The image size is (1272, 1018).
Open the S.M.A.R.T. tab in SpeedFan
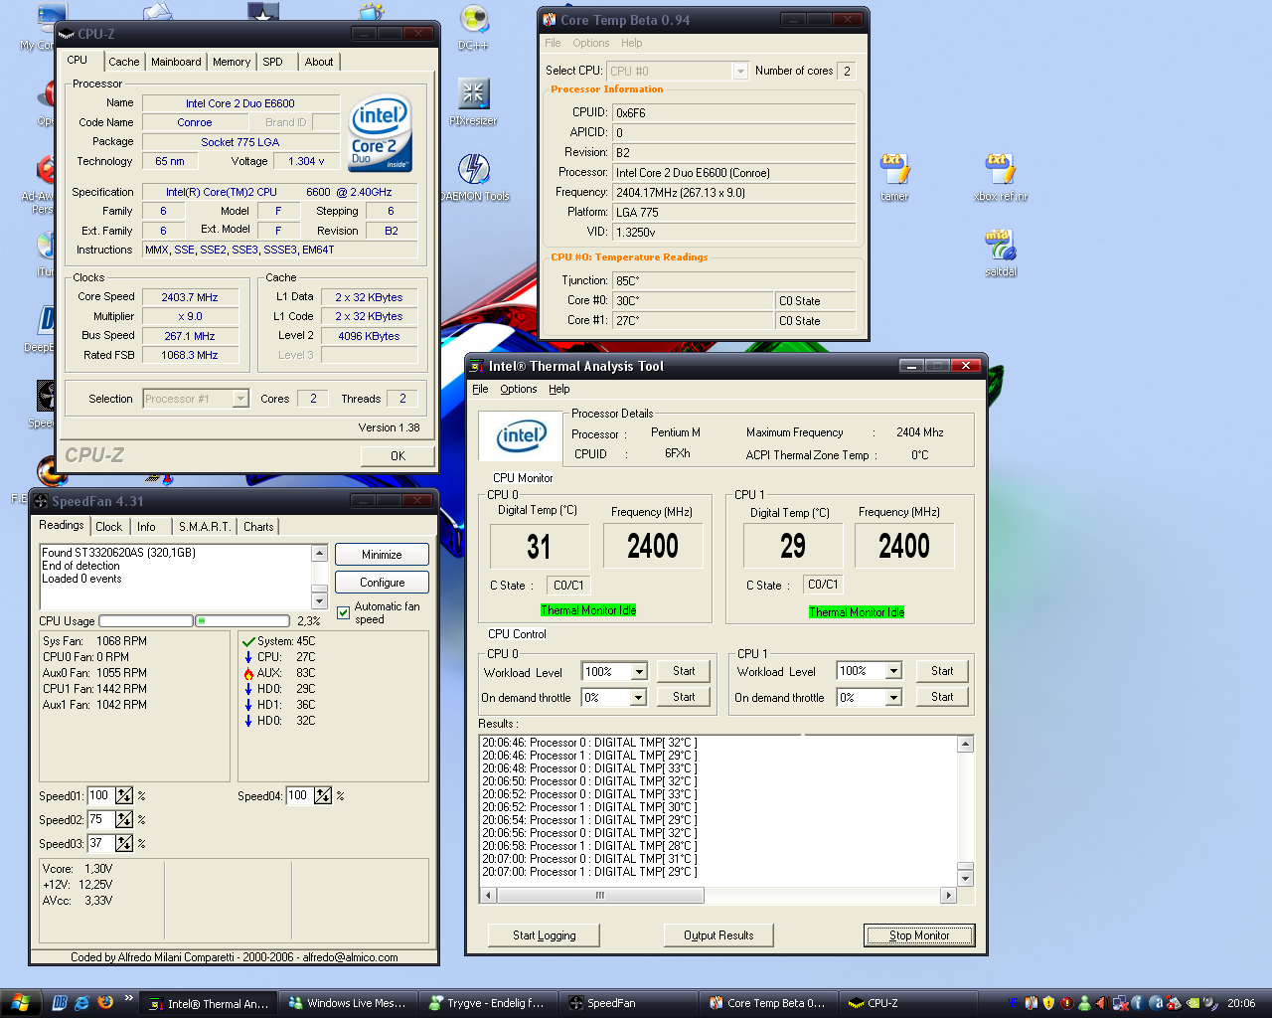(x=204, y=527)
